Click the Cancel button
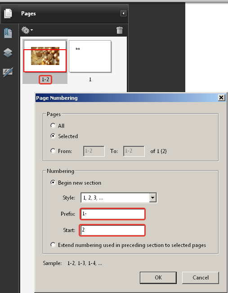Viewport: 228px width, 293px height. (x=201, y=278)
